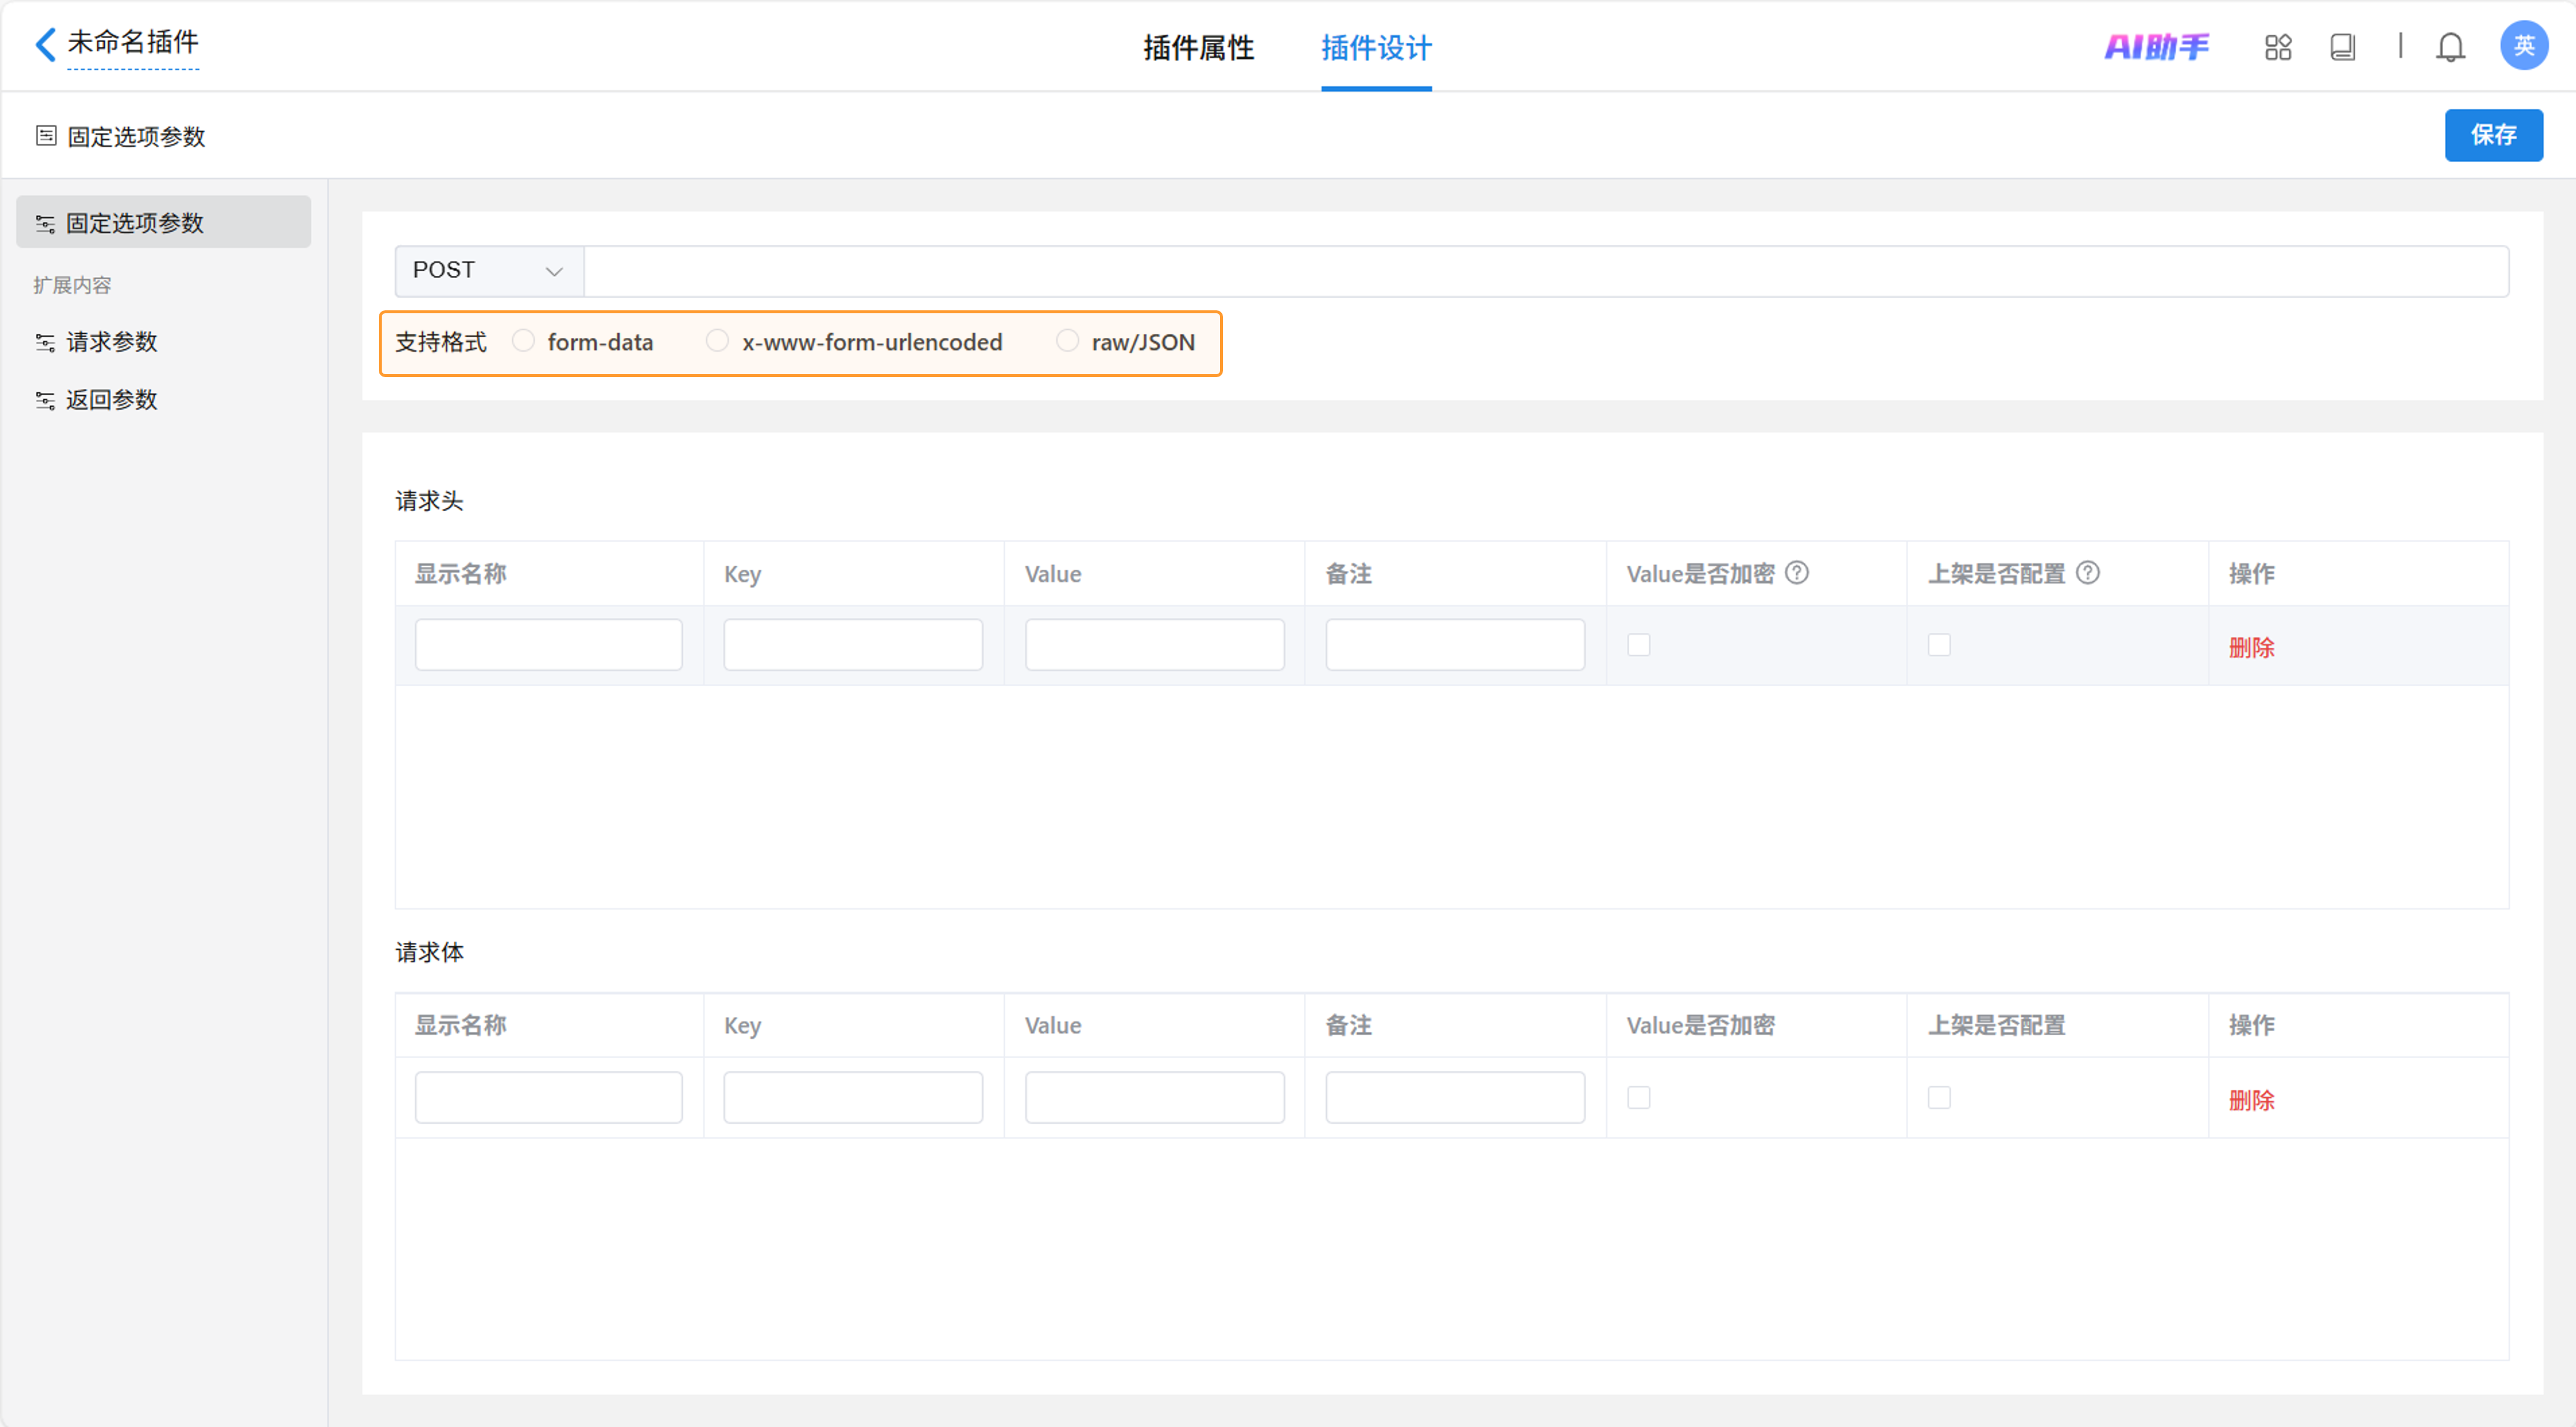Switch to the 插件设计 tab
This screenshot has width=2576, height=1427.
[x=1375, y=47]
